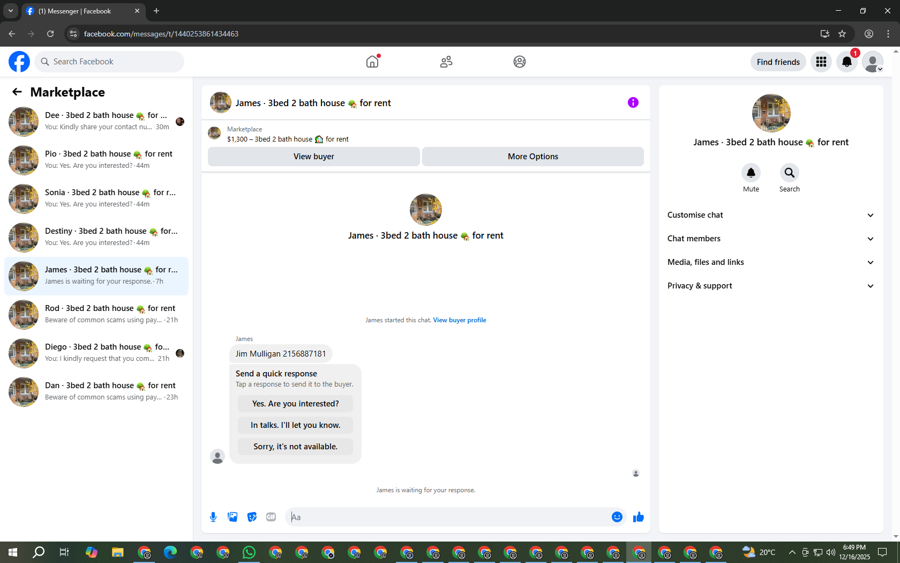This screenshot has width=900, height=563.
Task: Open the chat with Rod
Action: [x=96, y=315]
